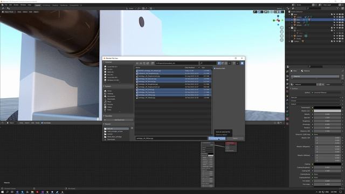Open outliner filter dropdown
The image size is (345, 194).
[x=338, y=9]
